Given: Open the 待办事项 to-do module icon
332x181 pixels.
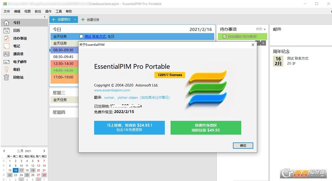Looking at the screenshot, I should pyautogui.click(x=6, y=38).
